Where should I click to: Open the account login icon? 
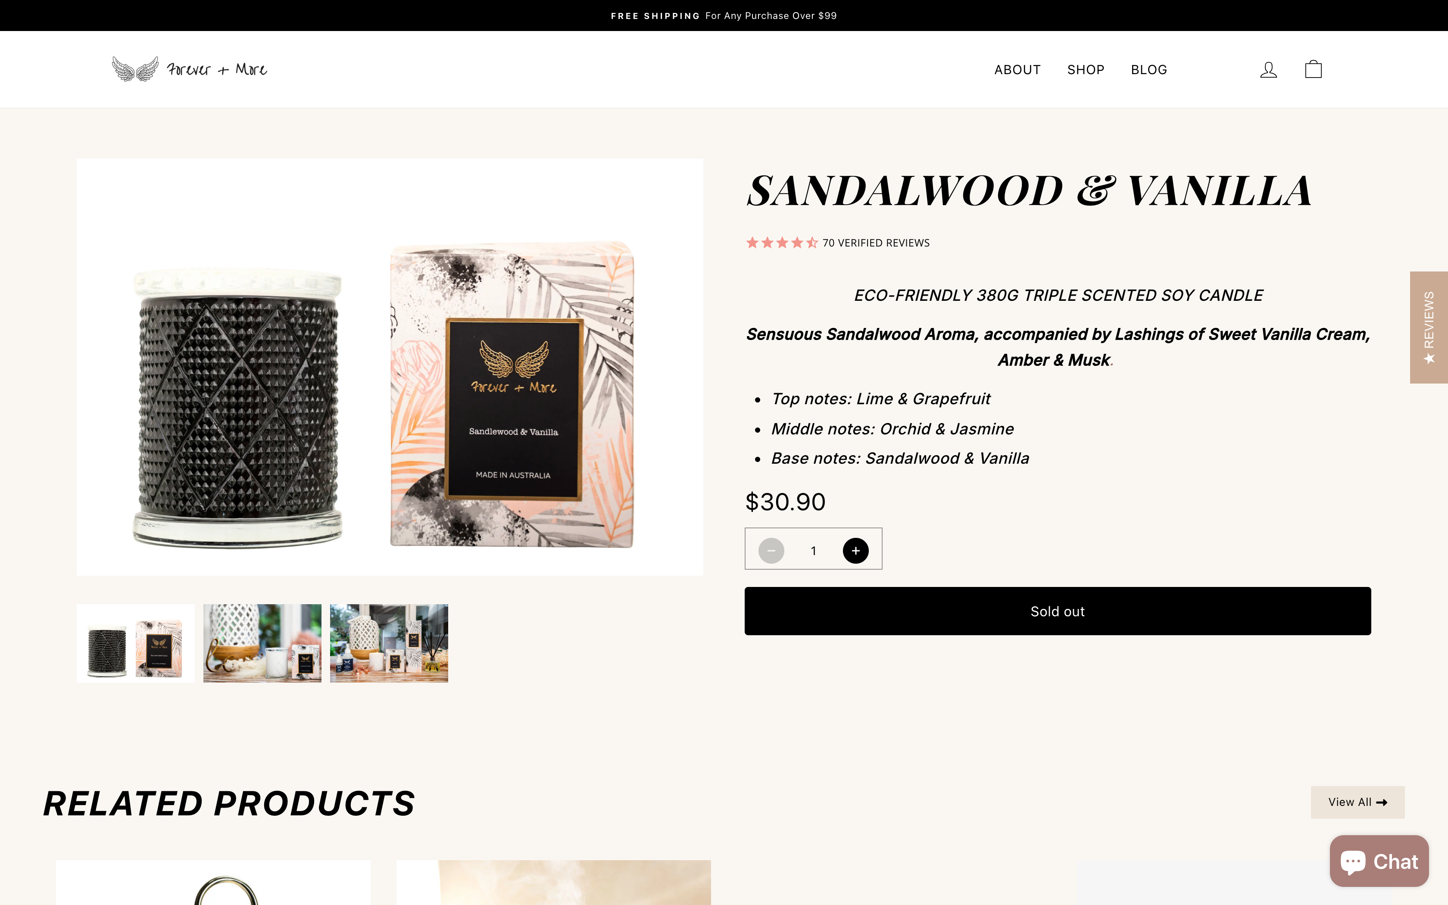[x=1268, y=70]
